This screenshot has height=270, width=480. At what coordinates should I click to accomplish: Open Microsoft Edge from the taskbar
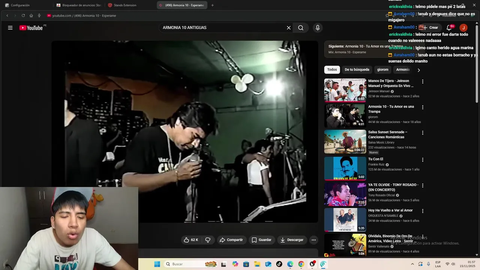[x=290, y=264]
